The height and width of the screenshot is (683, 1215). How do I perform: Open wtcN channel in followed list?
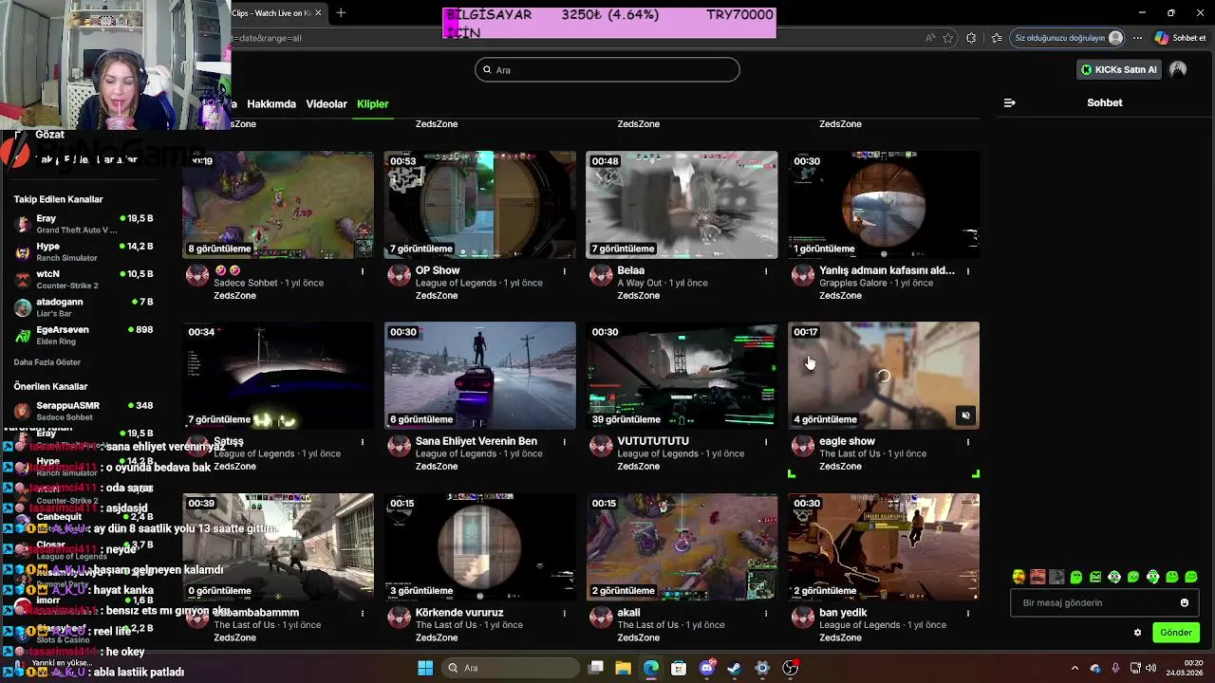coord(84,279)
